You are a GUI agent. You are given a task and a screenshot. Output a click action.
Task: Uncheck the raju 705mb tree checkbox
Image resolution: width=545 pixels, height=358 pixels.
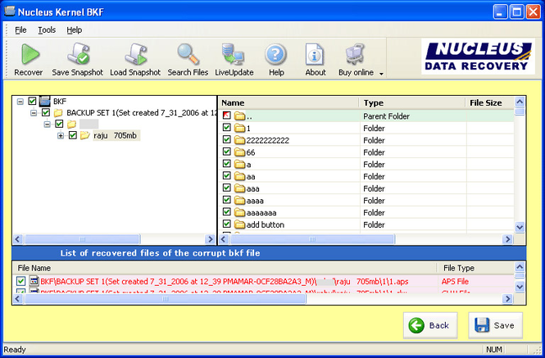[x=72, y=135]
